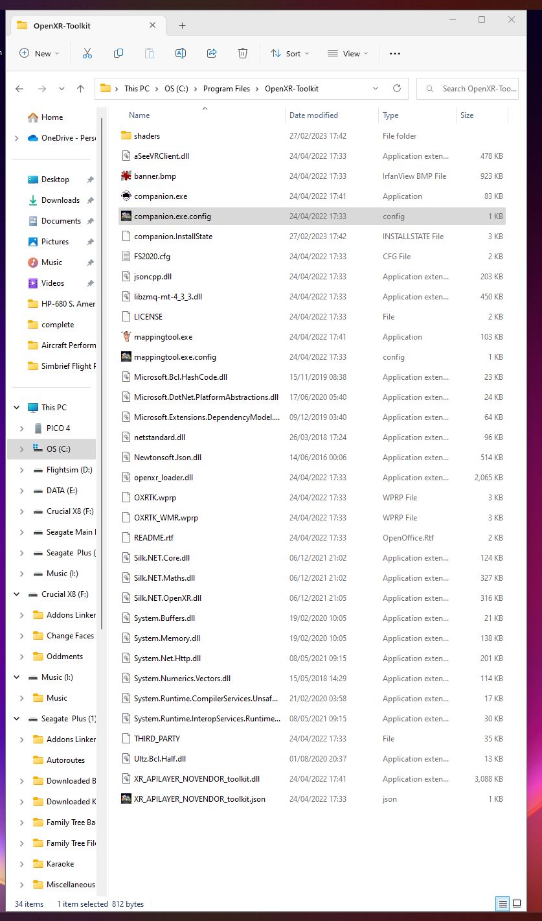Select the companion.exe file icon

tap(126, 196)
